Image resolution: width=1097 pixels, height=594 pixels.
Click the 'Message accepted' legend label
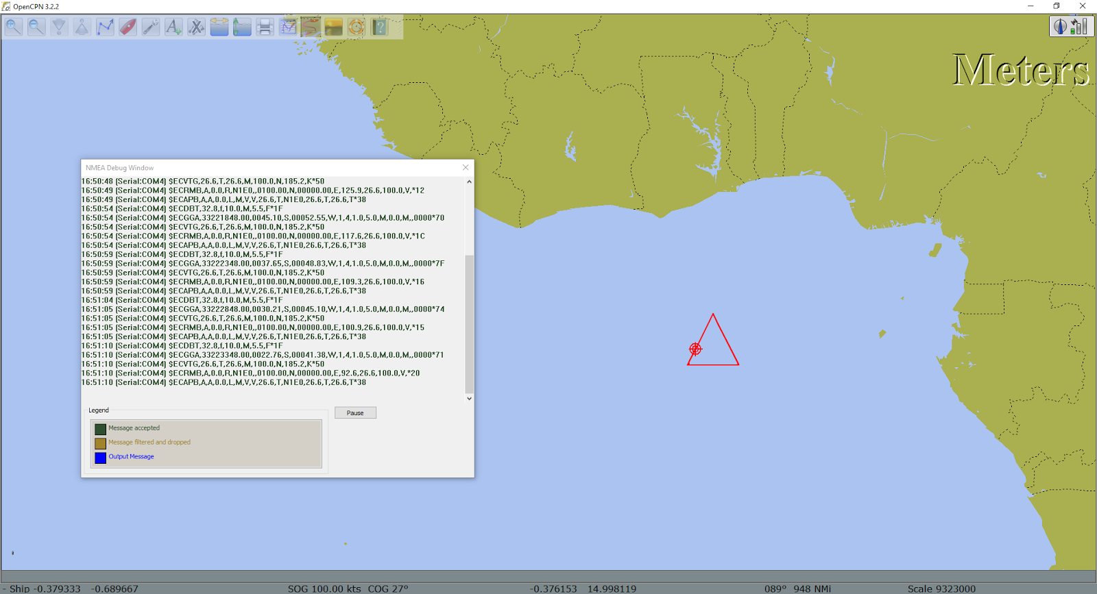pos(134,428)
